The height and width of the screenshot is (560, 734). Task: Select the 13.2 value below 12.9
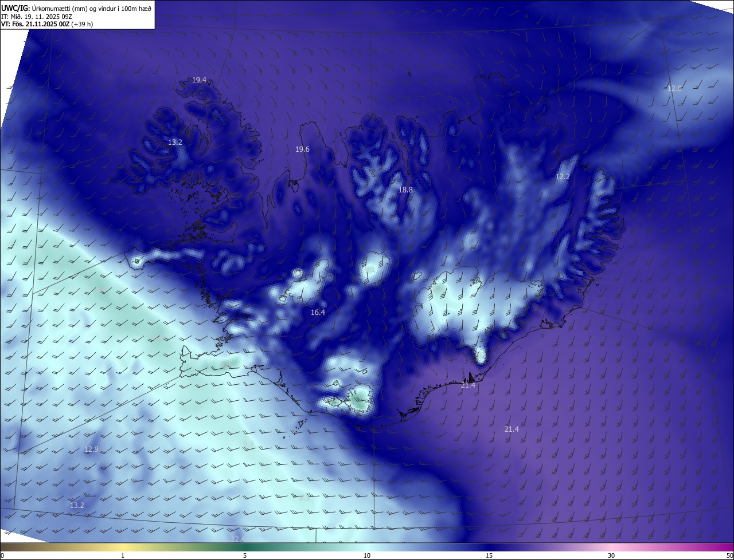[77, 505]
